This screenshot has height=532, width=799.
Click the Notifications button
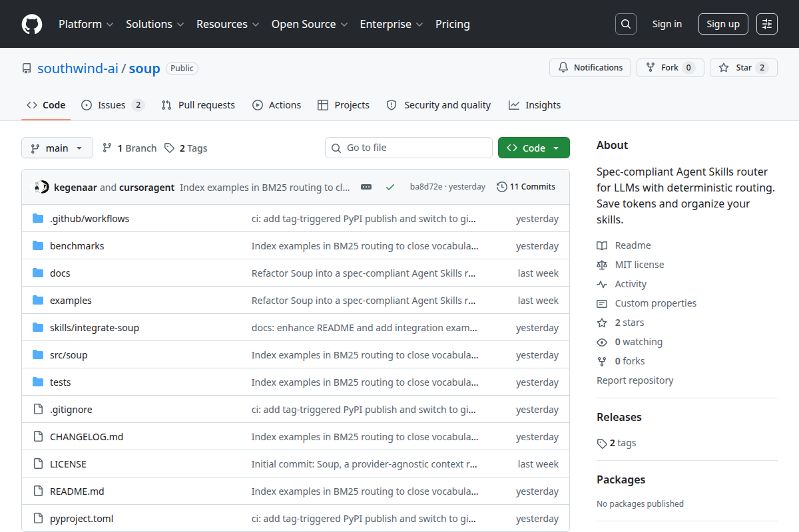pyautogui.click(x=590, y=68)
